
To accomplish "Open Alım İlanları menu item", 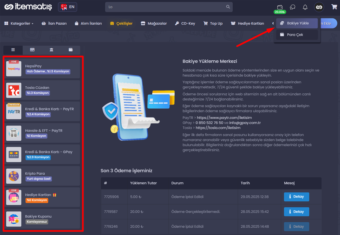I will point(88,23).
